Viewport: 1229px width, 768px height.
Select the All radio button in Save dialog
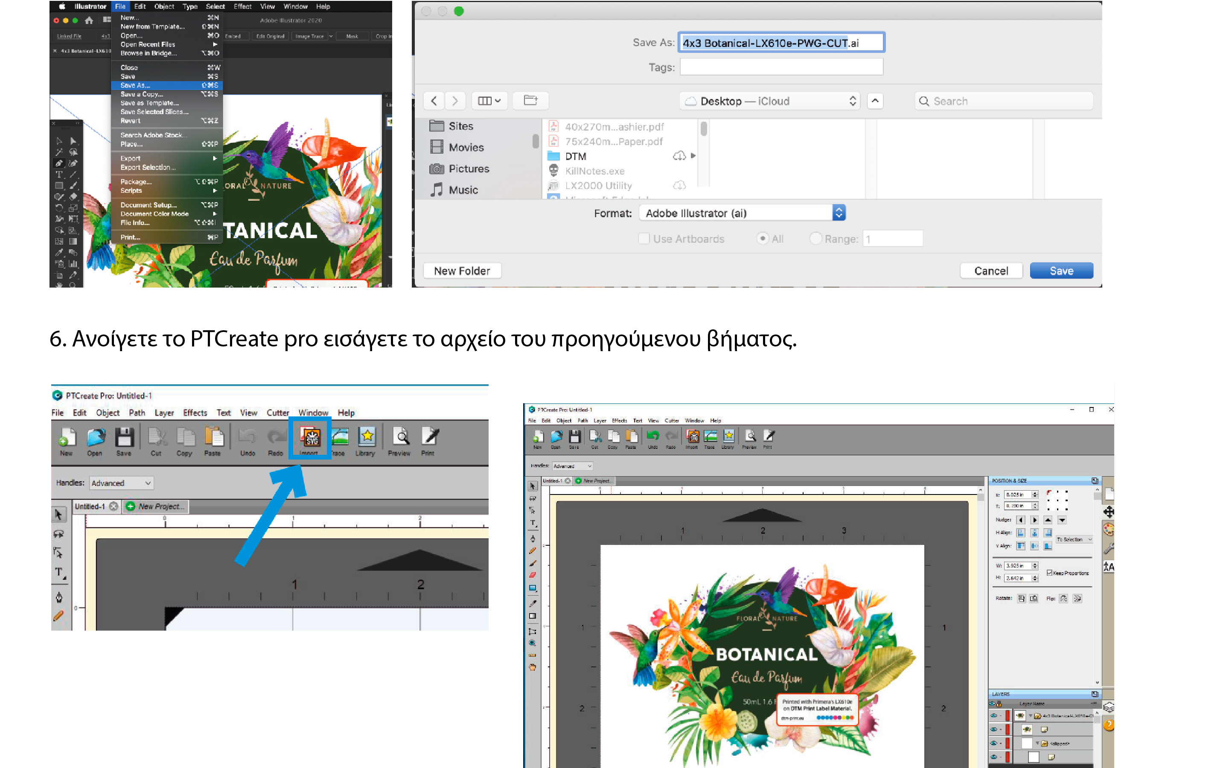[762, 238]
